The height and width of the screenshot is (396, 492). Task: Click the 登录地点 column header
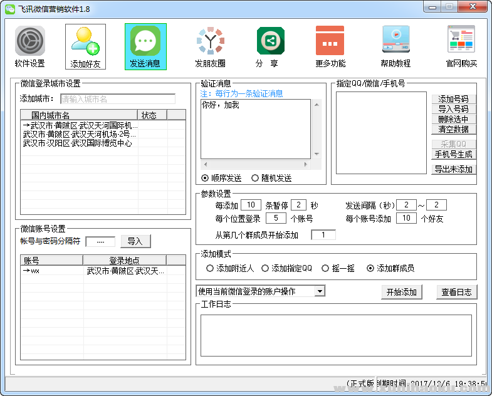(x=123, y=261)
